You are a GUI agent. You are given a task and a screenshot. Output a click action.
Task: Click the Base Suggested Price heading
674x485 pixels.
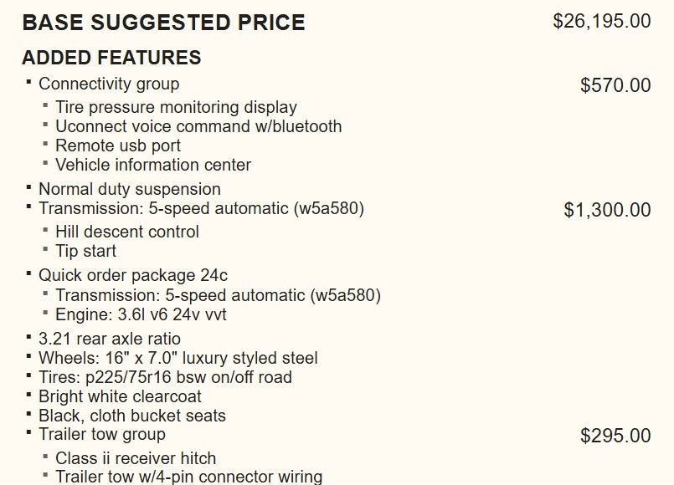(163, 23)
